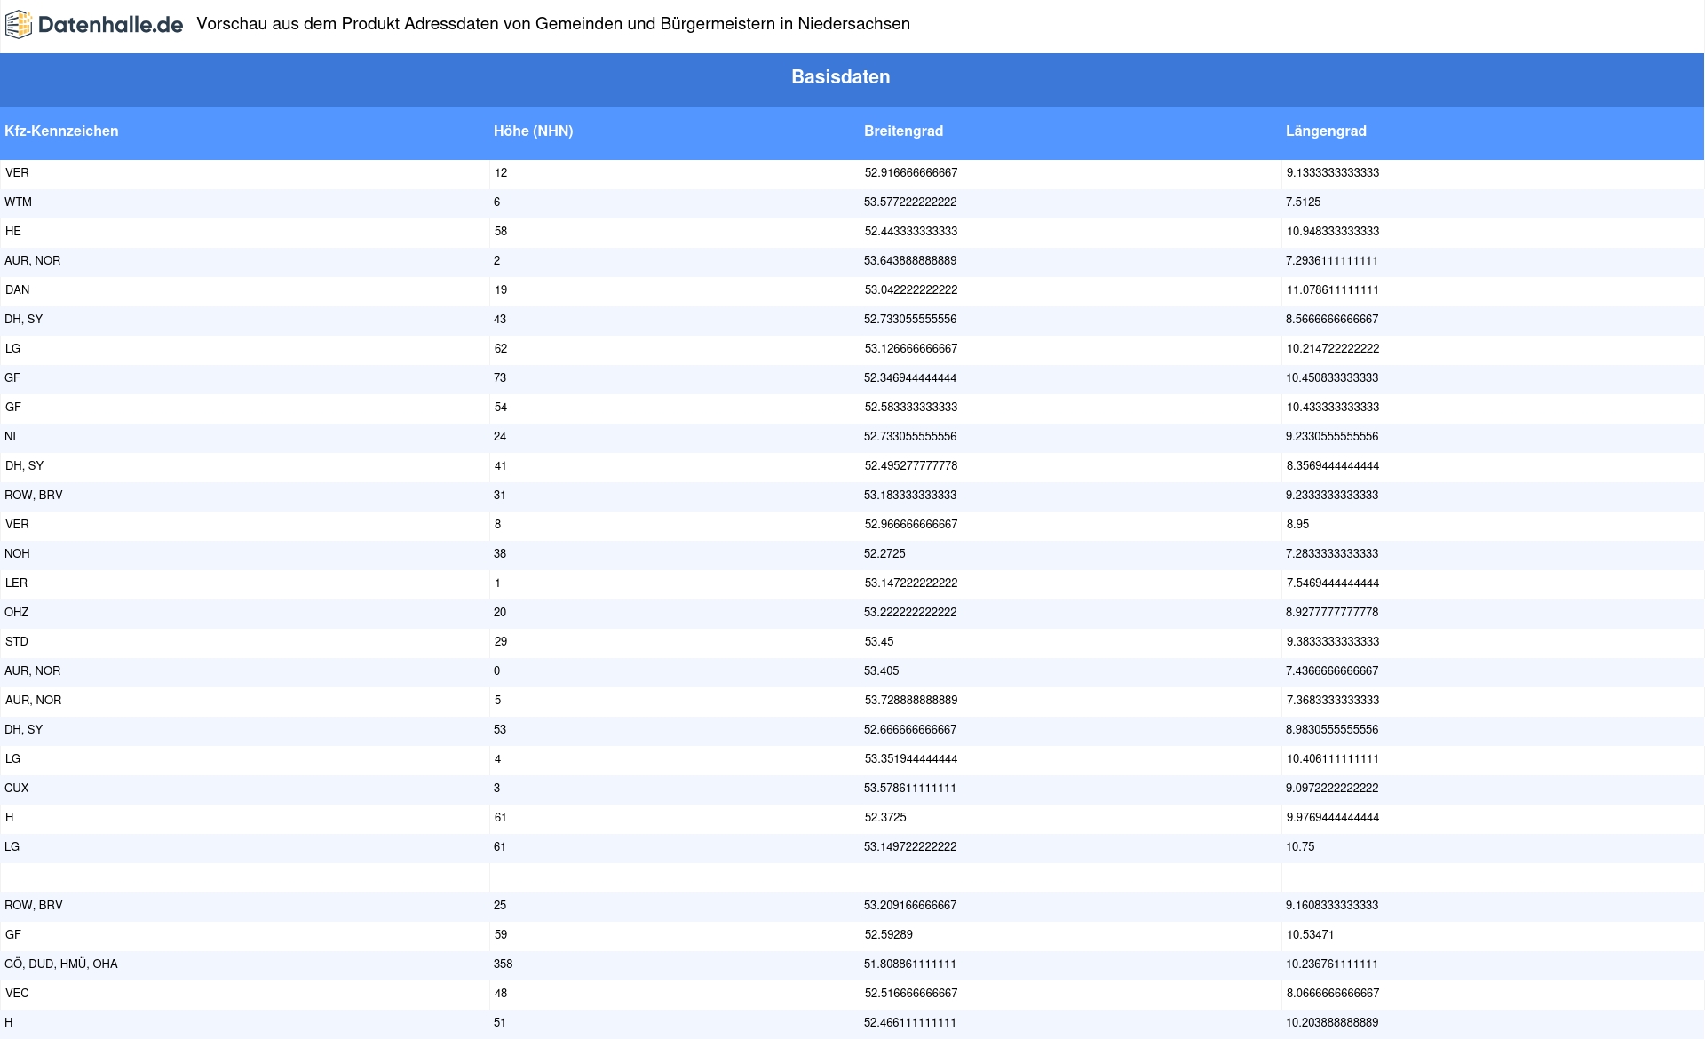Select the OHZ license plate cell

tap(16, 613)
